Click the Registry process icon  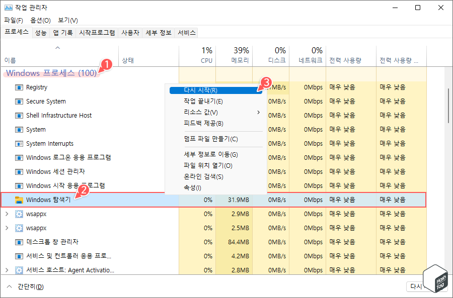tap(19, 87)
